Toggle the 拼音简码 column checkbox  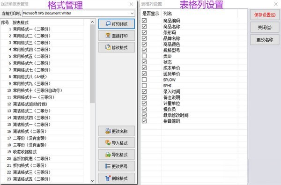pyautogui.click(x=144, y=121)
